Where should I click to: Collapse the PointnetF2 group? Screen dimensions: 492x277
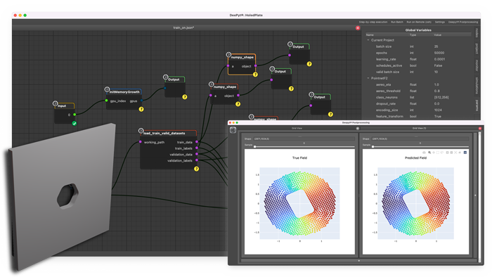tap(368, 78)
